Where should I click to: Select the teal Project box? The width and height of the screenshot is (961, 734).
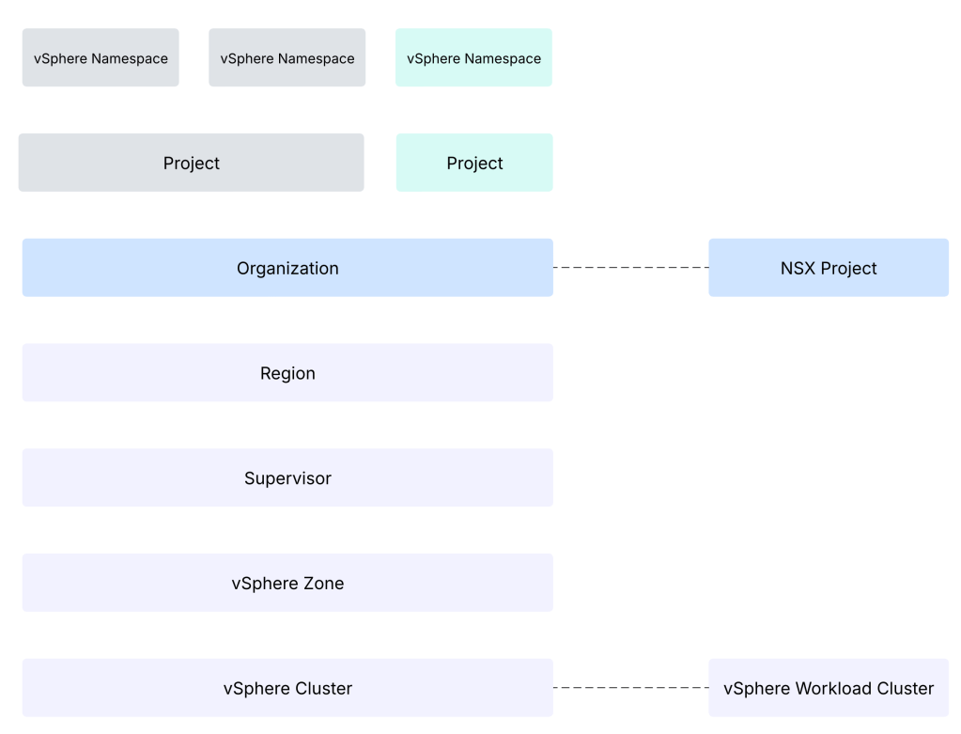[474, 163]
